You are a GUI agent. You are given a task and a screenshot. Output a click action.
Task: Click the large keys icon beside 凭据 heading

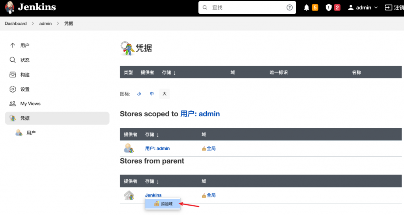[x=127, y=48]
